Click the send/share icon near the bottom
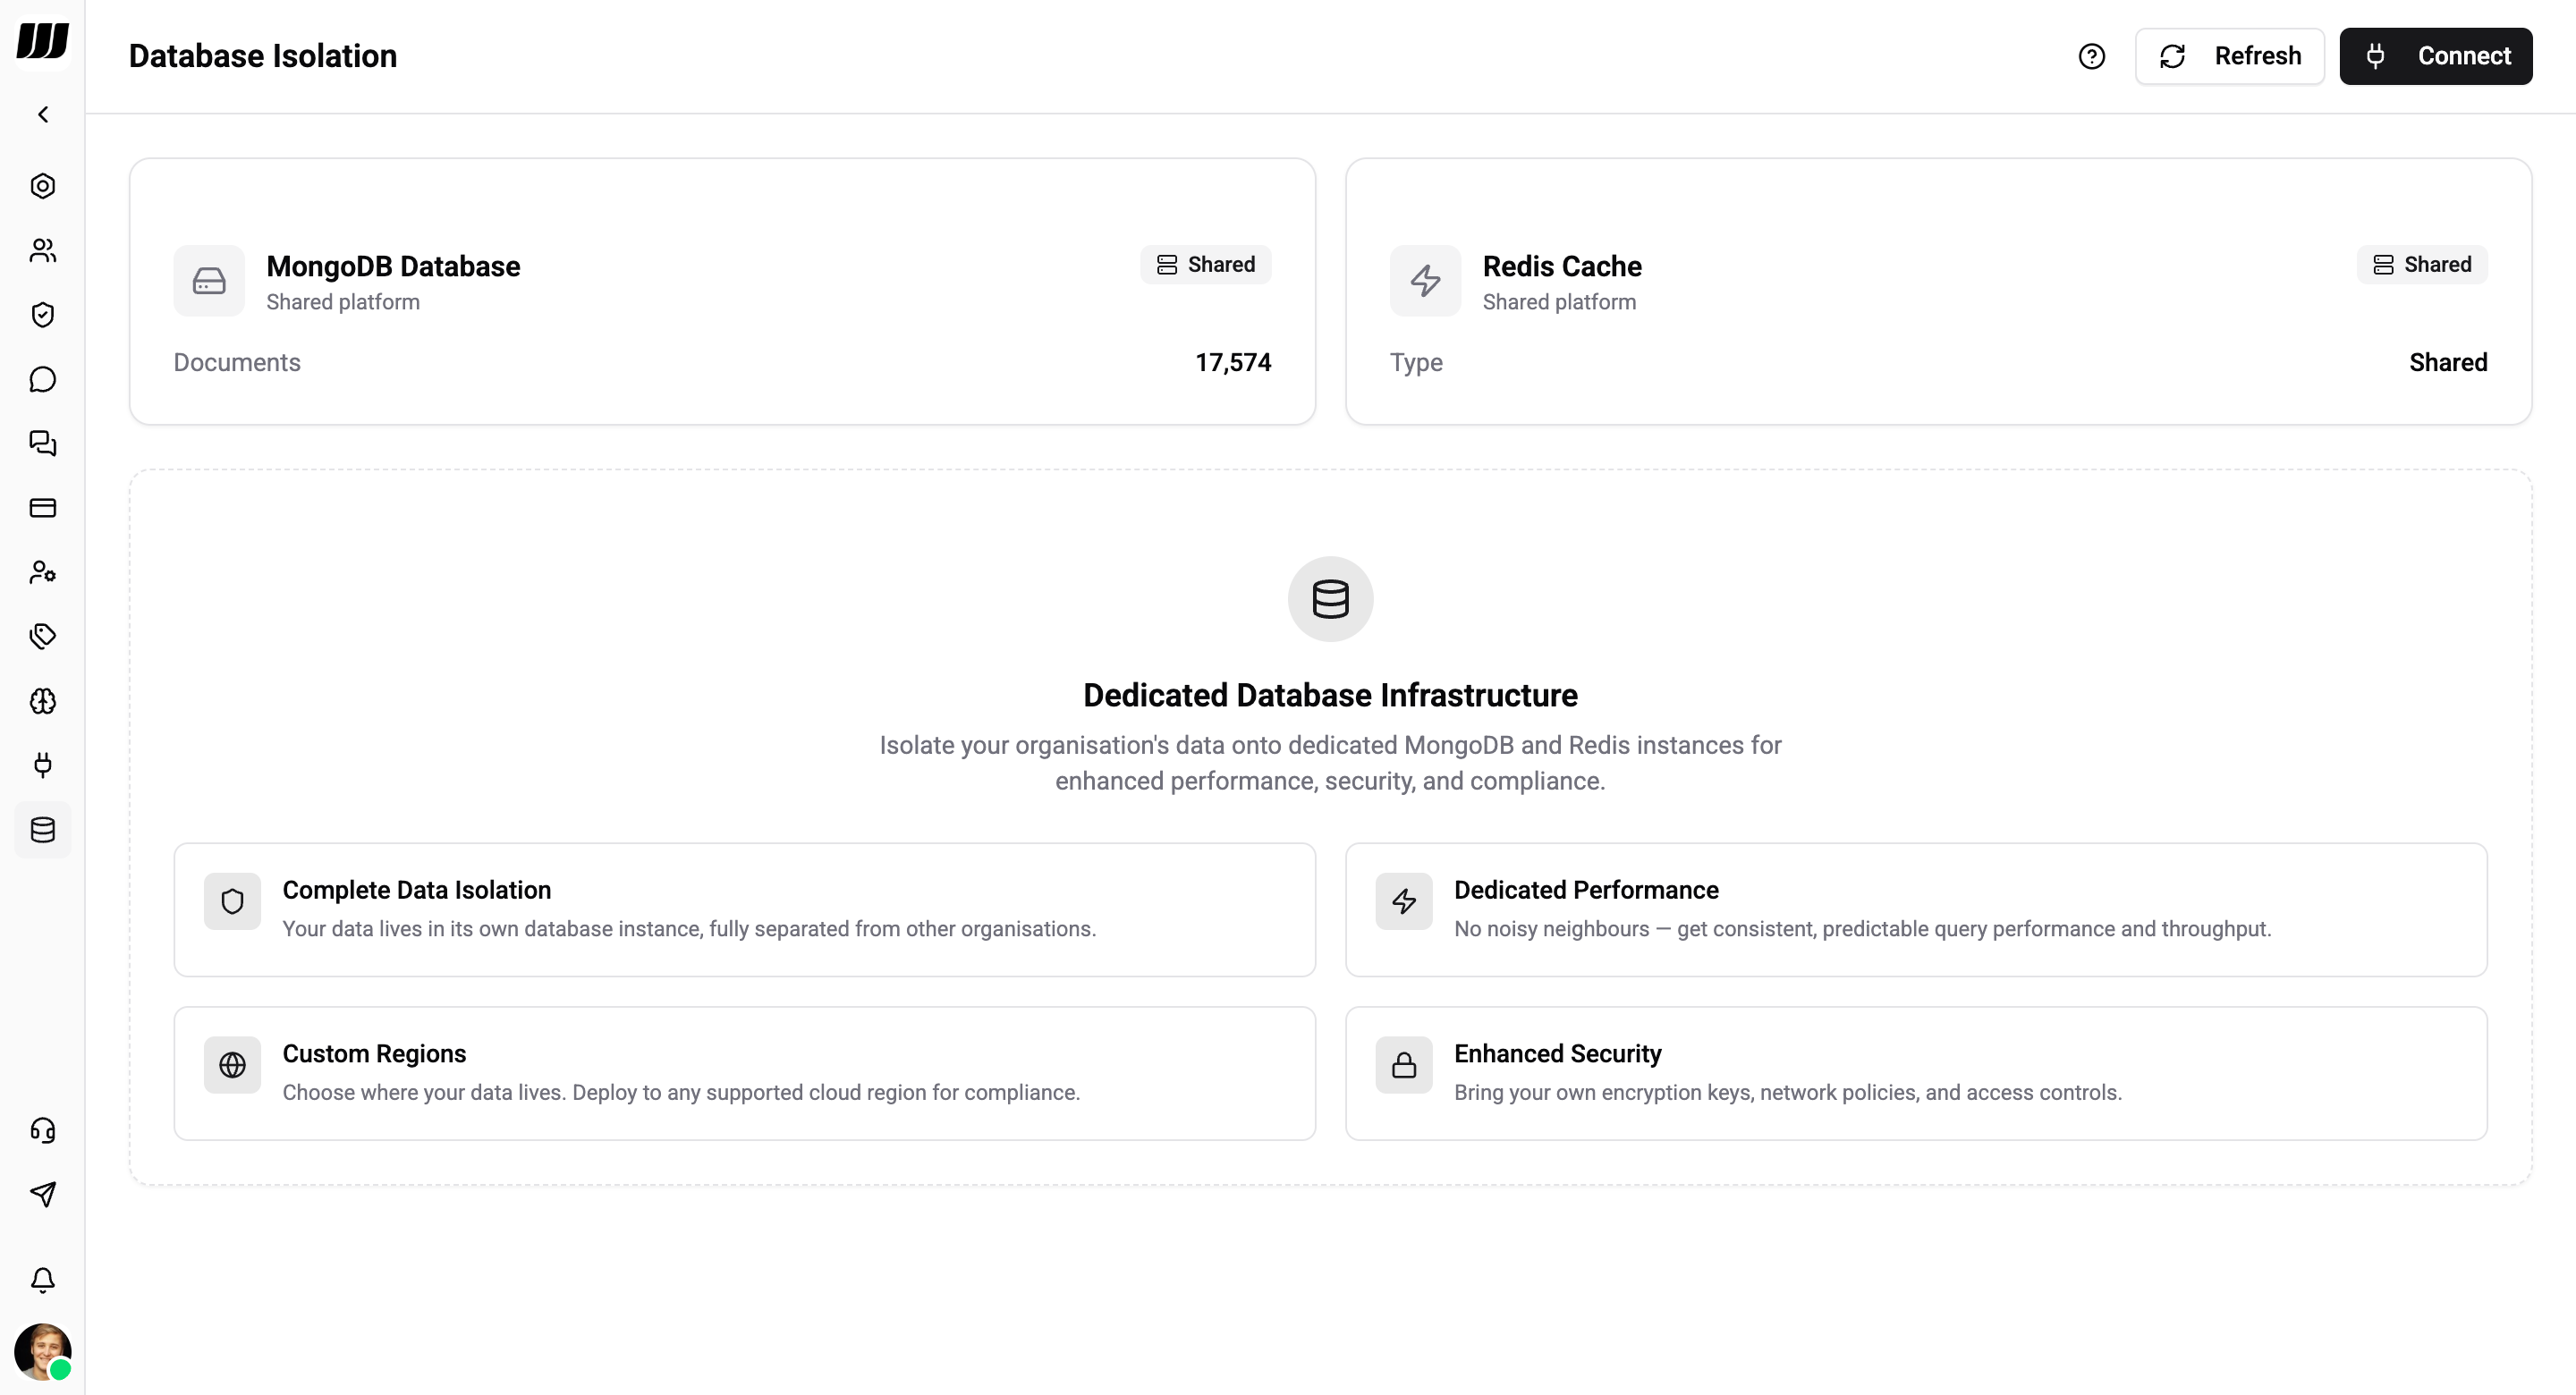This screenshot has width=2576, height=1395. (43, 1195)
